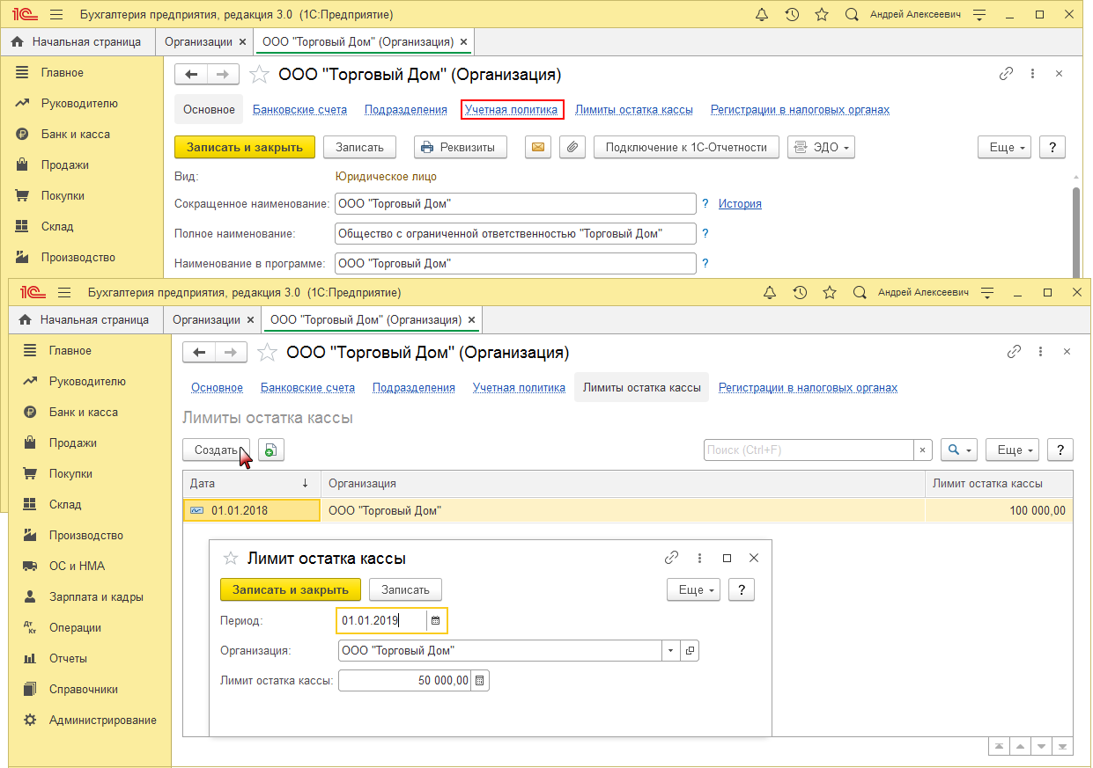Click Записать button in the dialog

[x=405, y=589]
